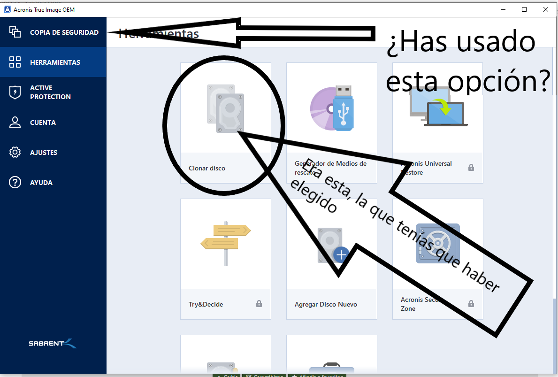Open Generador de Medios de rescate label
Screen dimensions: 558x377
330,168
